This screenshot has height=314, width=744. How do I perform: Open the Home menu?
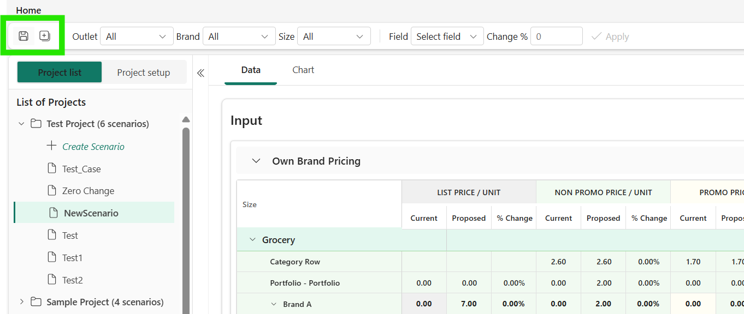point(28,10)
